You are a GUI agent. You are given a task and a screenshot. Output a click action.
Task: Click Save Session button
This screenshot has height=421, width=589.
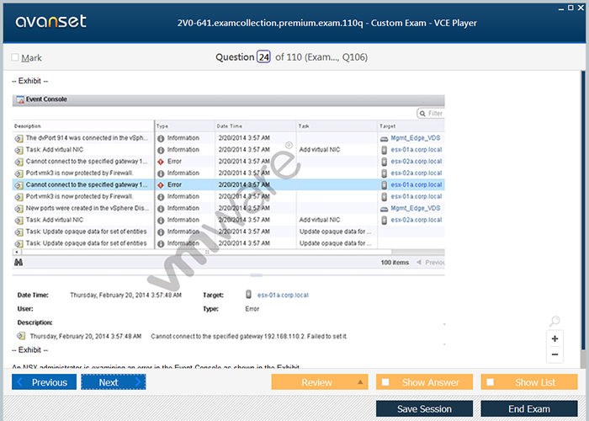(424, 408)
